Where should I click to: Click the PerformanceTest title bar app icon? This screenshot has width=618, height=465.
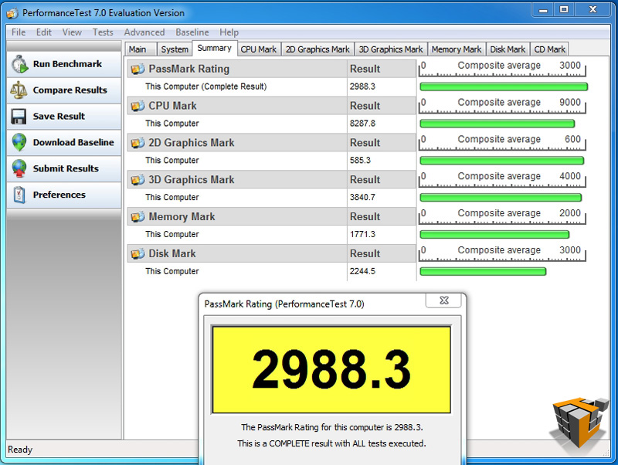(x=12, y=13)
